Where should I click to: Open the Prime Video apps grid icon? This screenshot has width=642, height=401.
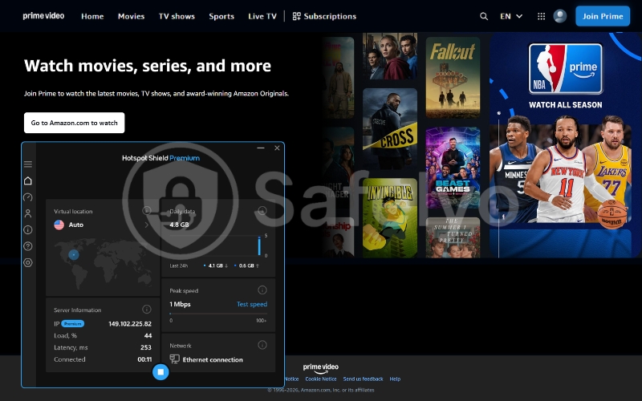[x=541, y=16]
